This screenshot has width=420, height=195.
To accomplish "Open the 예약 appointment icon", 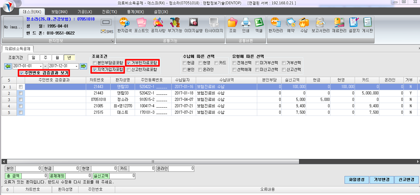I will pyautogui.click(x=290, y=25).
